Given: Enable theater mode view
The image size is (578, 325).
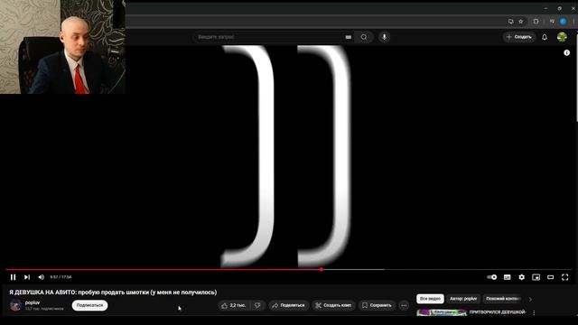Looking at the screenshot, I should (550, 277).
